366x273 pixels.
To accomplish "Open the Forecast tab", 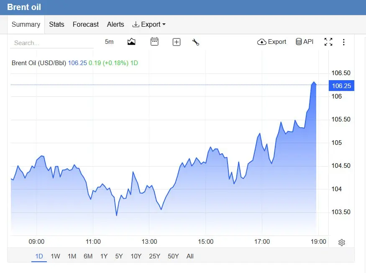I will pyautogui.click(x=86, y=25).
